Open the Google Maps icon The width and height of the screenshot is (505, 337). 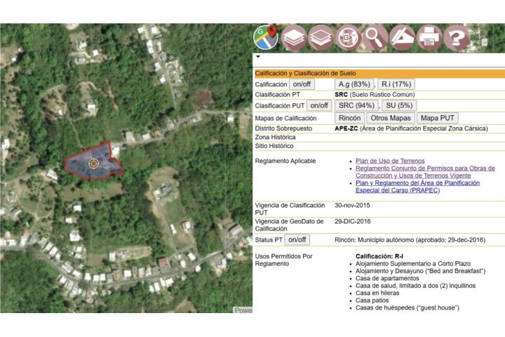point(266,37)
